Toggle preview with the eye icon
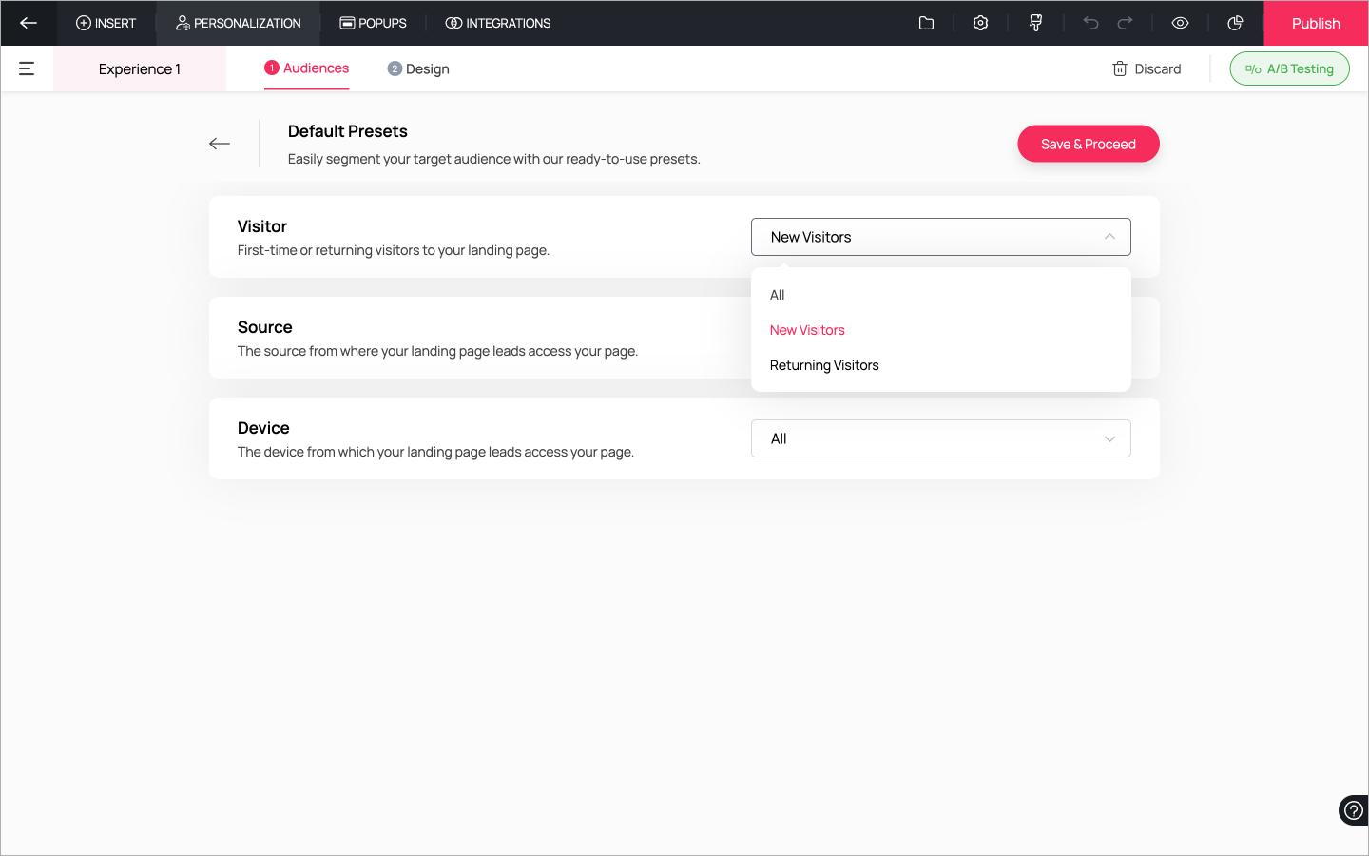This screenshot has height=856, width=1369. tap(1180, 23)
